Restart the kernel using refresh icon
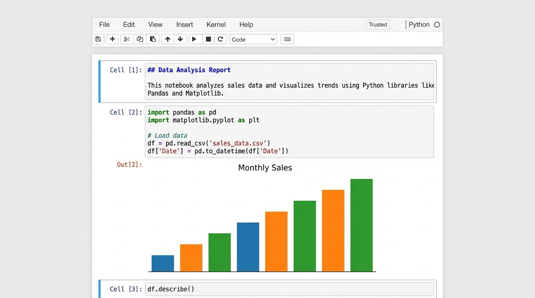The height and width of the screenshot is (298, 535). [220, 39]
